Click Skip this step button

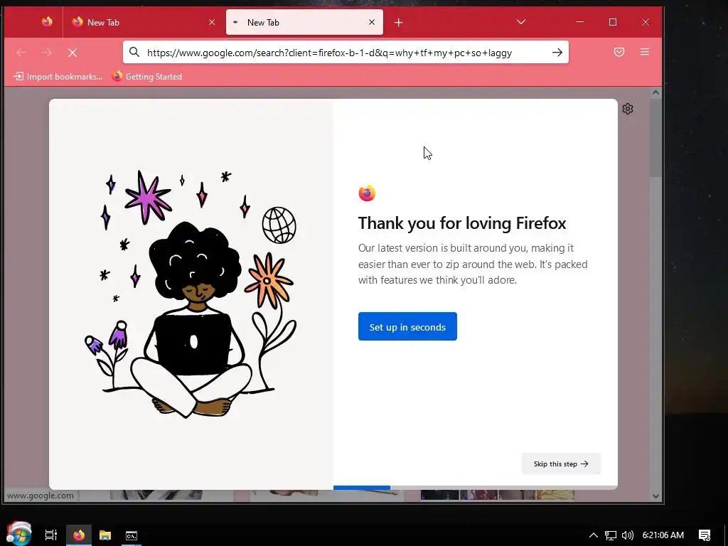pos(561,464)
